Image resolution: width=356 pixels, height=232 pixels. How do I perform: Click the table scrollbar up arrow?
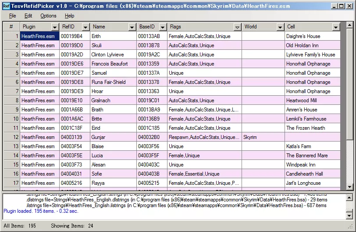click(x=350, y=25)
